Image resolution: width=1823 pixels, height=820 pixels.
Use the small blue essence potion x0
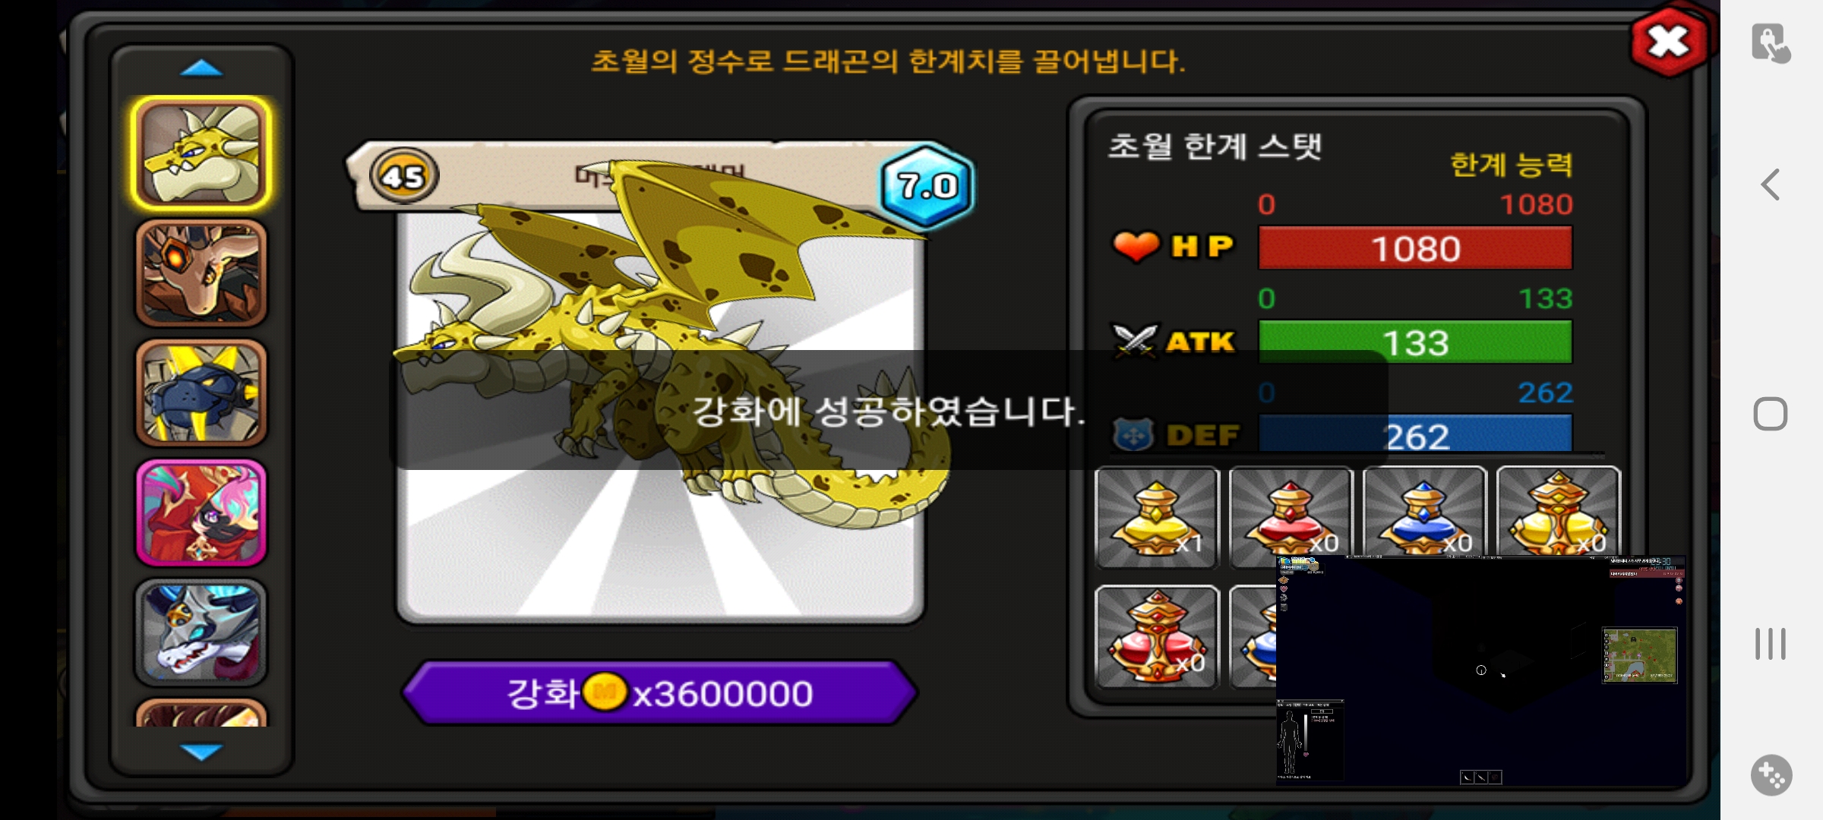1424,517
